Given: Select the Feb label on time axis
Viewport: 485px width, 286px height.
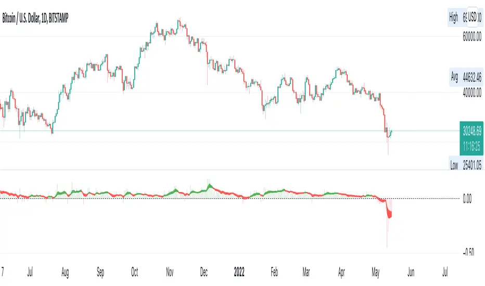Looking at the screenshot, I should pyautogui.click(x=274, y=271).
